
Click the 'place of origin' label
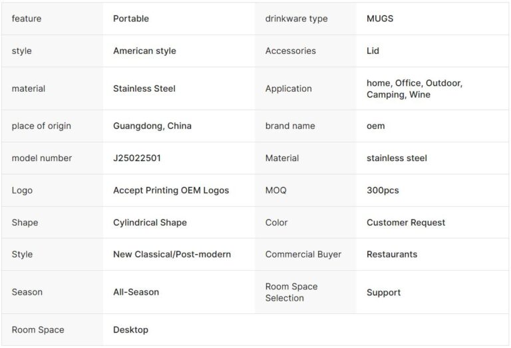41,126
